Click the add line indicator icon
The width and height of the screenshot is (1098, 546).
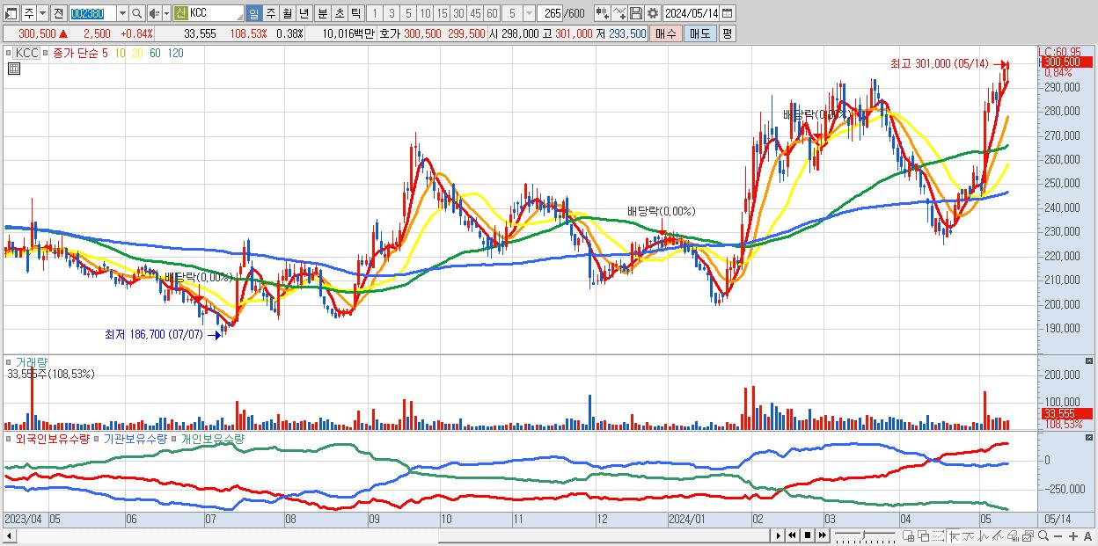point(619,13)
